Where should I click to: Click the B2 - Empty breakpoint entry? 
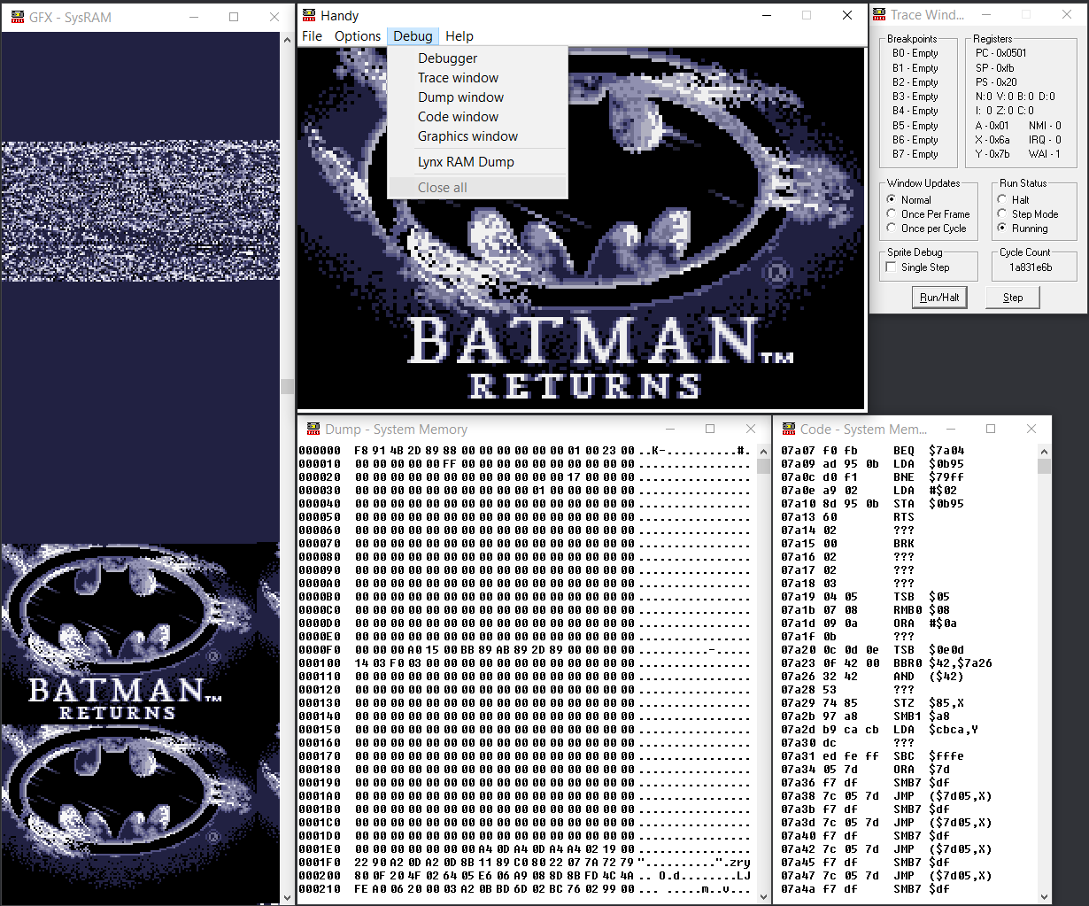point(915,81)
